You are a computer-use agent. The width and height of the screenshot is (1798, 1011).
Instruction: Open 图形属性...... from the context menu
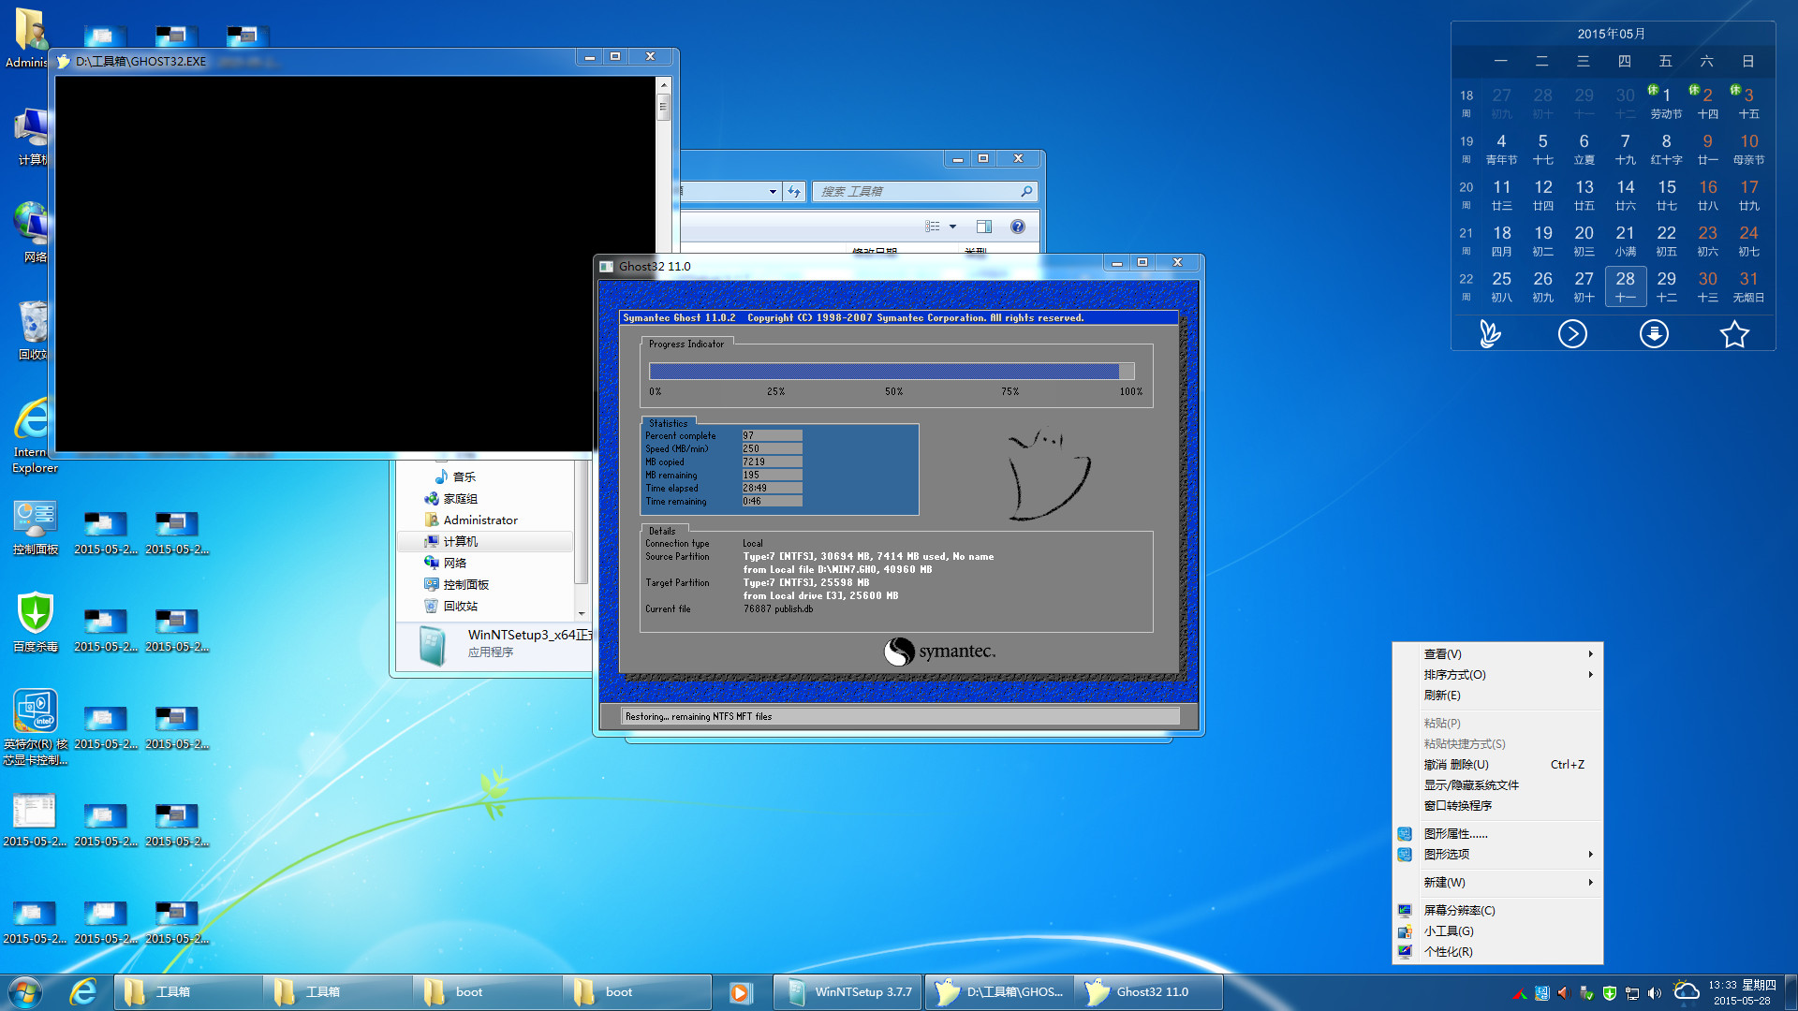1498,834
